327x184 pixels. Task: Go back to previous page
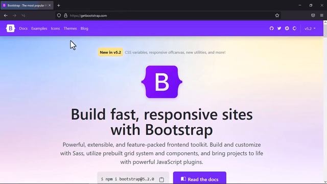coord(6,16)
